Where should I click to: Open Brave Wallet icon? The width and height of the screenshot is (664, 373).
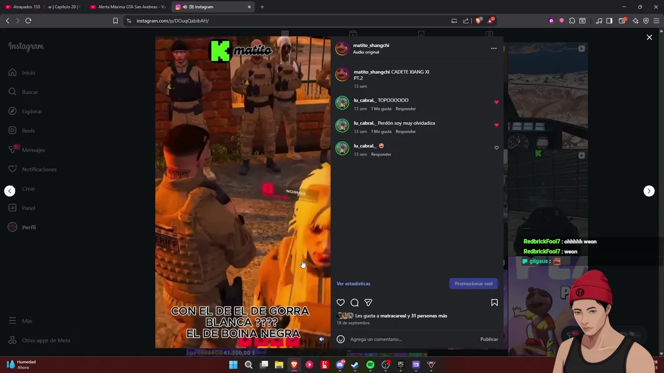[x=622, y=21]
